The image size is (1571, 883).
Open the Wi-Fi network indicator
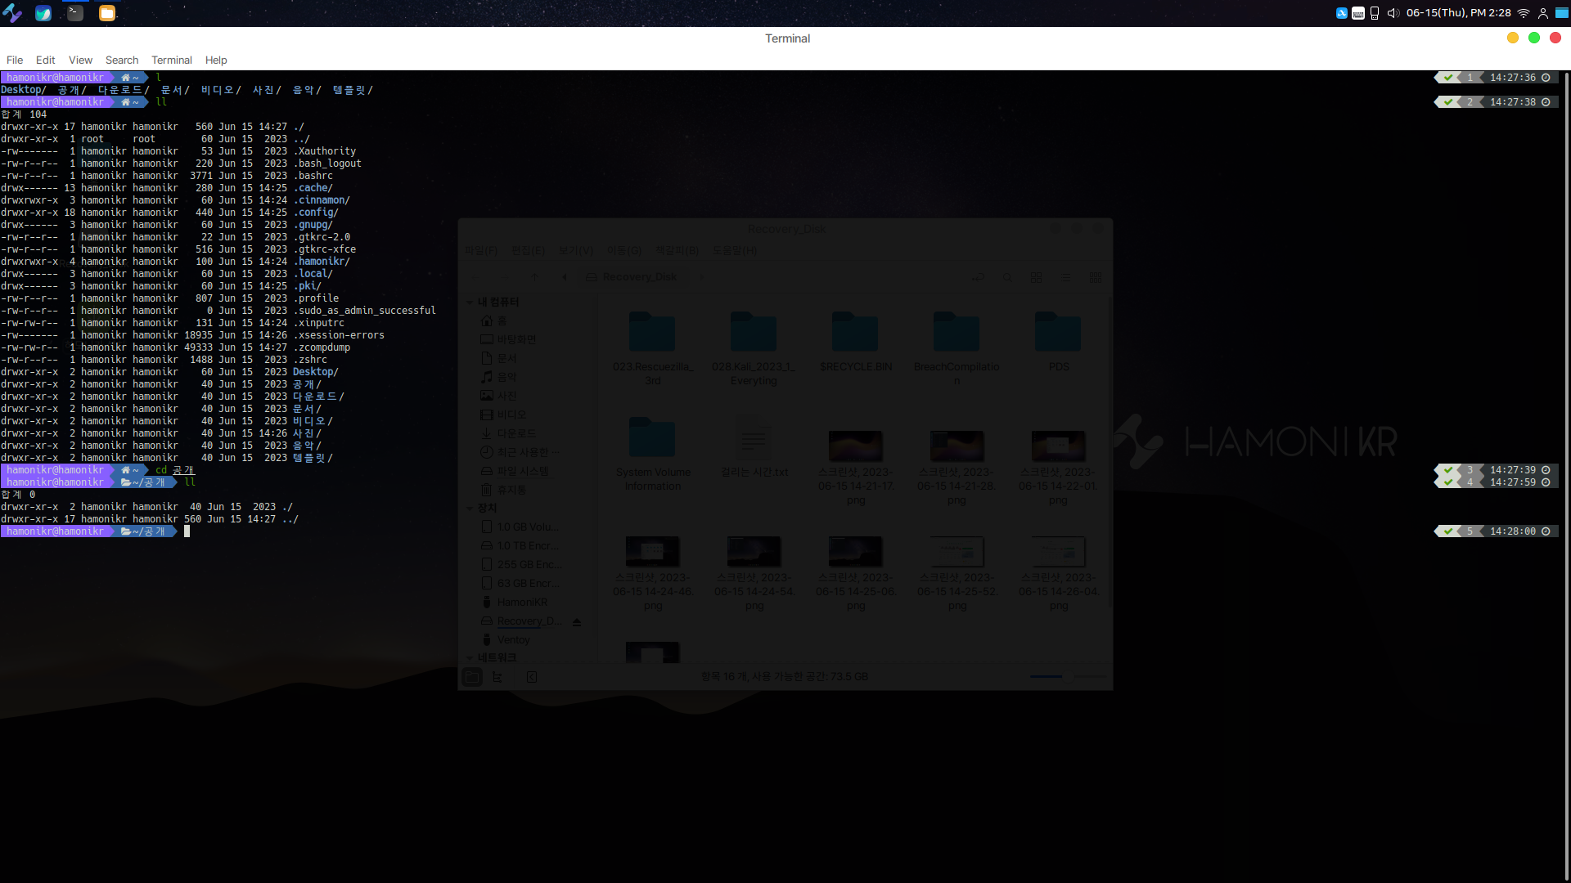[x=1524, y=13]
